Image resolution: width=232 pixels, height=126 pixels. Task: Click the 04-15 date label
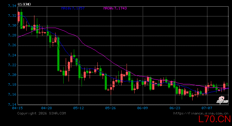pyautogui.click(x=18, y=108)
